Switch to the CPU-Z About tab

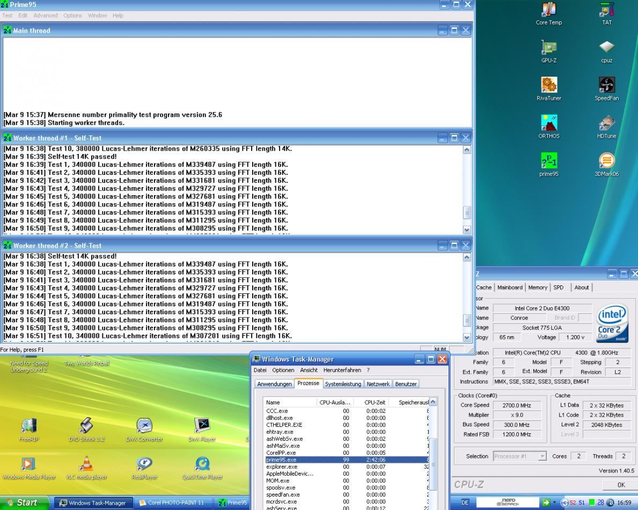click(x=582, y=287)
